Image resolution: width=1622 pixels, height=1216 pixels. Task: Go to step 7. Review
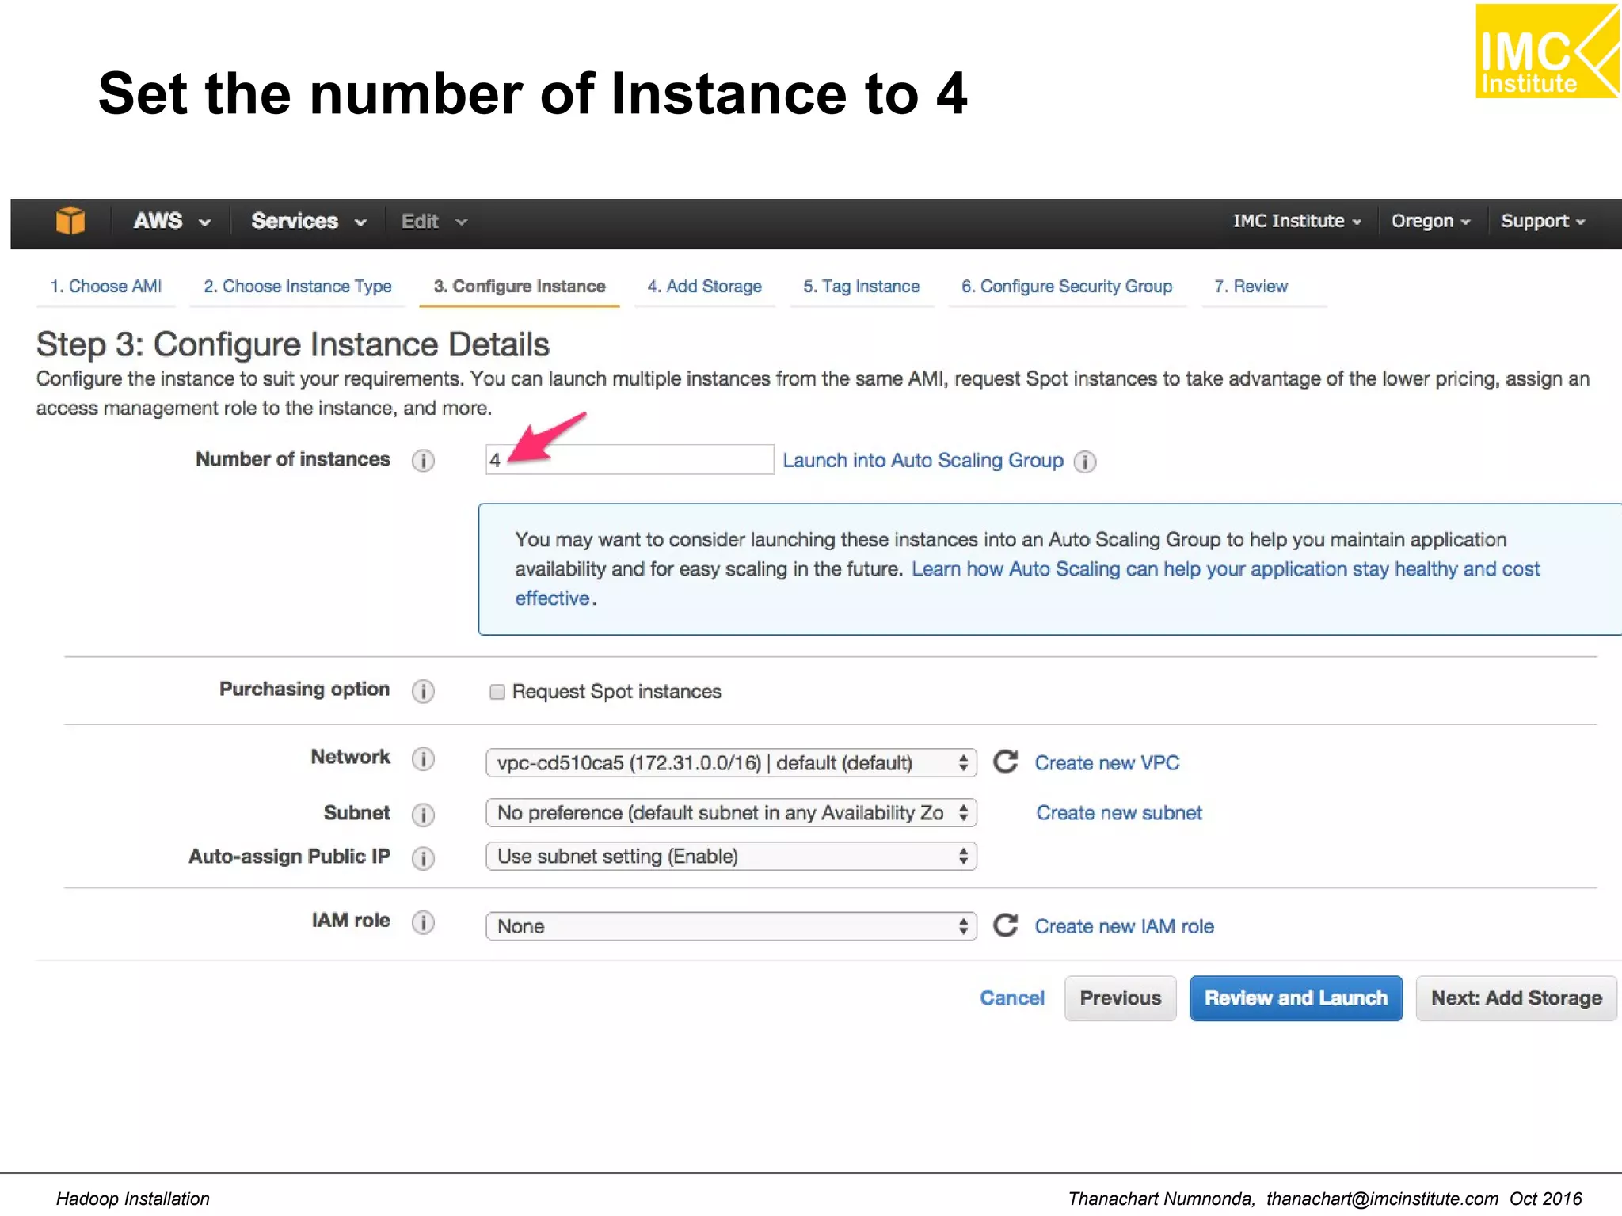point(1251,287)
